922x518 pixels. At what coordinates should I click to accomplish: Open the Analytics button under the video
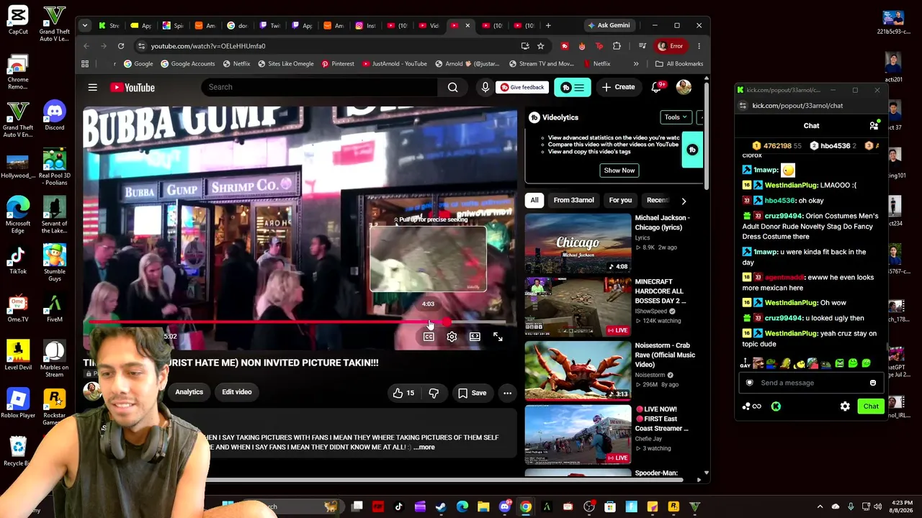click(189, 392)
